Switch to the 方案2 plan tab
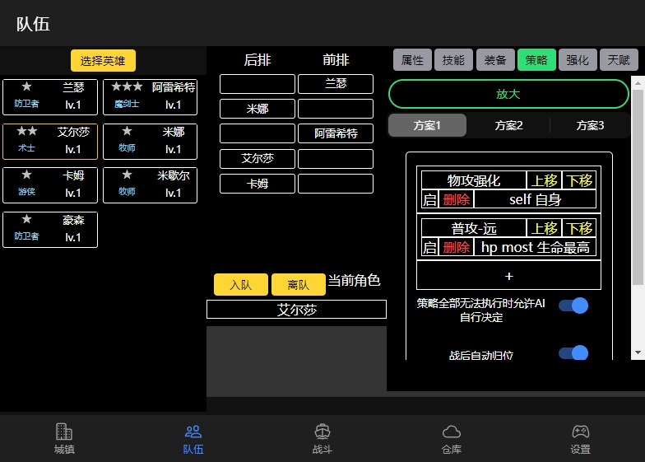This screenshot has height=462, width=645. tap(508, 125)
